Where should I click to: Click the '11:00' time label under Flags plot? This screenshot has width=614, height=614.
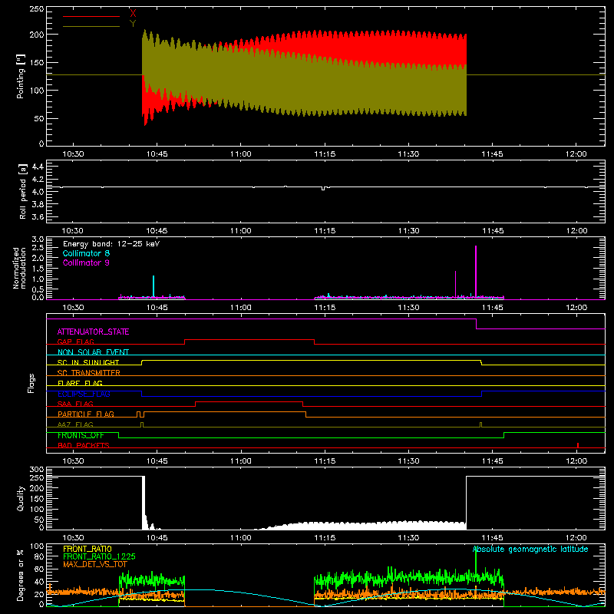tap(240, 461)
